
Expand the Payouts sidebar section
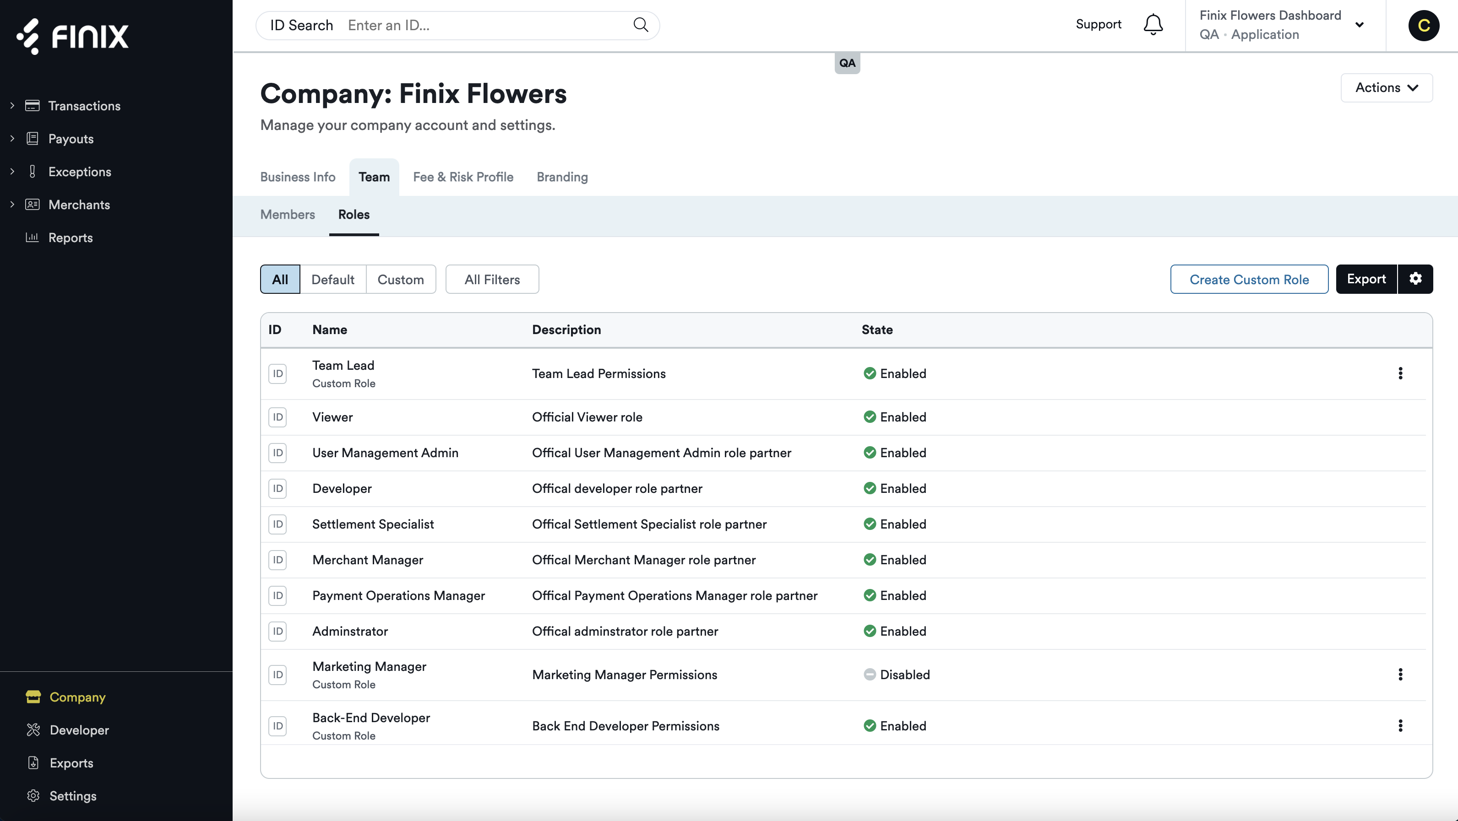pyautogui.click(x=12, y=139)
